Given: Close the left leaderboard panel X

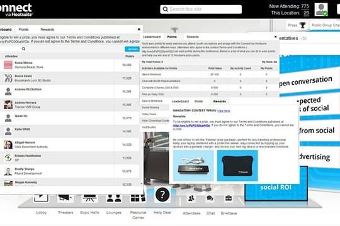Looking at the screenshot, I should tap(139, 30).
